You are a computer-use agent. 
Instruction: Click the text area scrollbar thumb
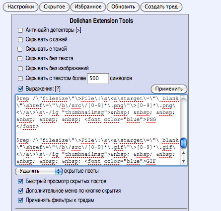tap(183, 143)
